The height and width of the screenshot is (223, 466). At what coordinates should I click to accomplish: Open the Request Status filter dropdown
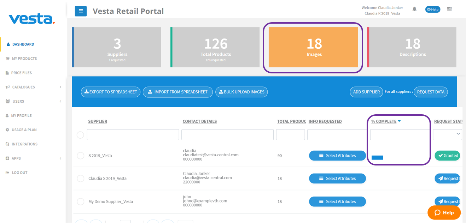(x=448, y=134)
